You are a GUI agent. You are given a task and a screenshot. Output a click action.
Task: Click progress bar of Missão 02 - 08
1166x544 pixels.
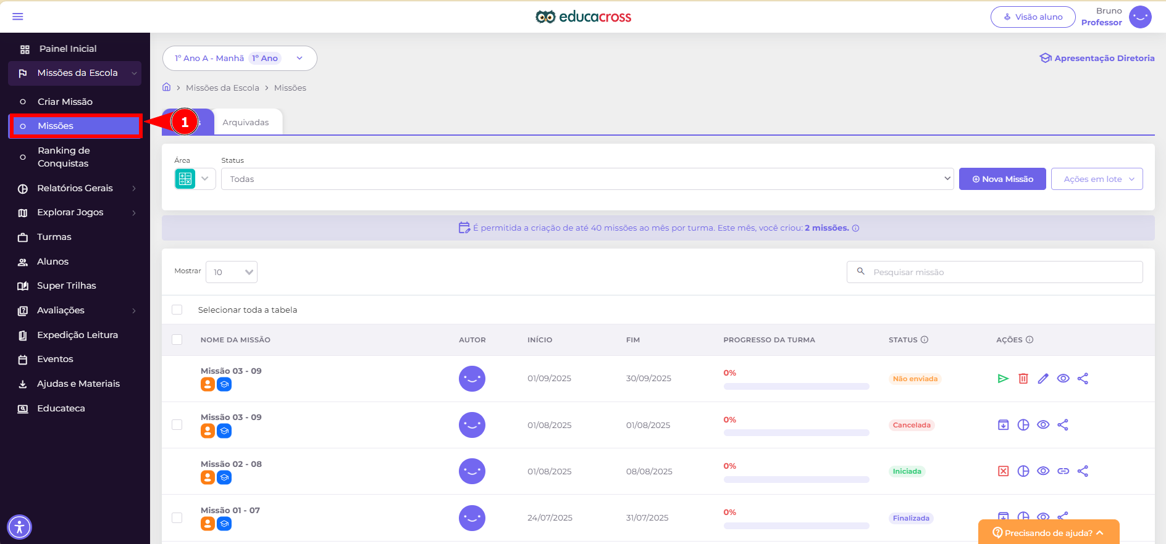[796, 479]
